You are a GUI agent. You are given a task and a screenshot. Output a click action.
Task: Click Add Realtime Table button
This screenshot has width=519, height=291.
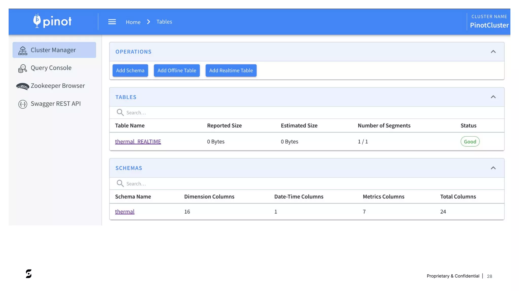231,70
